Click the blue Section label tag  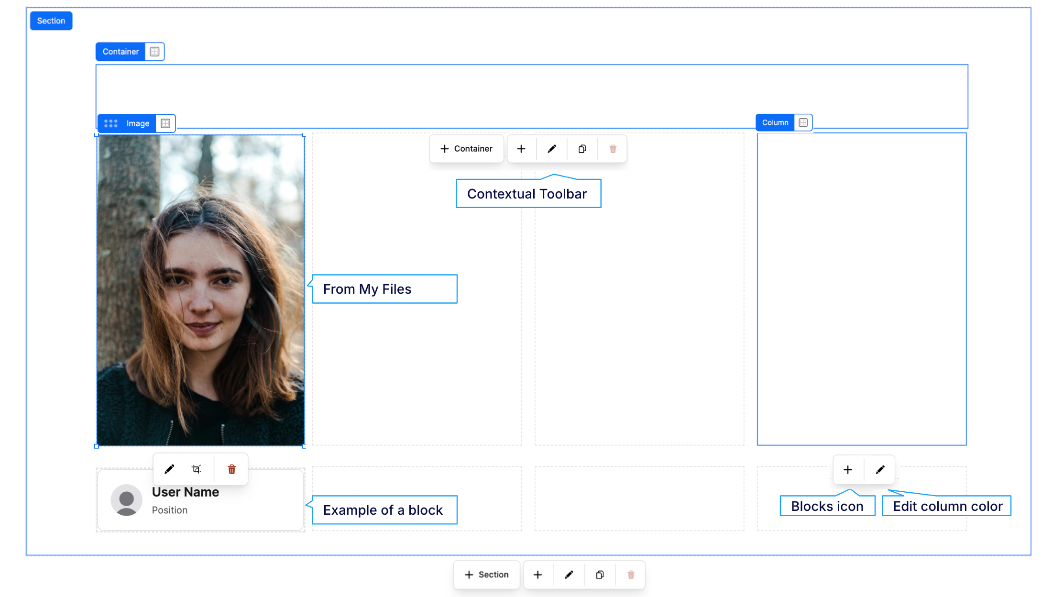tap(51, 21)
